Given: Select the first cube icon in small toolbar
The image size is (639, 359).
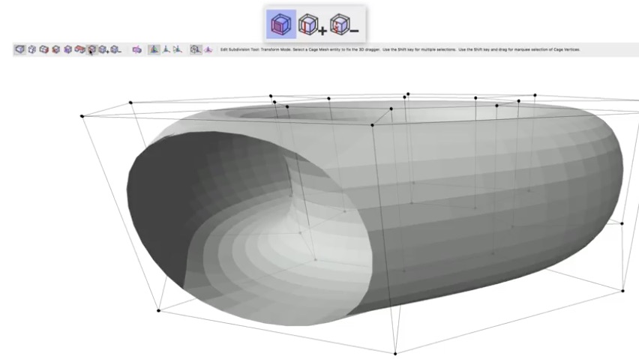Looking at the screenshot, I should (x=20, y=50).
